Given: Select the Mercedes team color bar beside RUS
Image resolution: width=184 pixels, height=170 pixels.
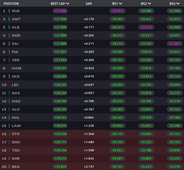Looking at the screenshot, I should click(9, 11).
